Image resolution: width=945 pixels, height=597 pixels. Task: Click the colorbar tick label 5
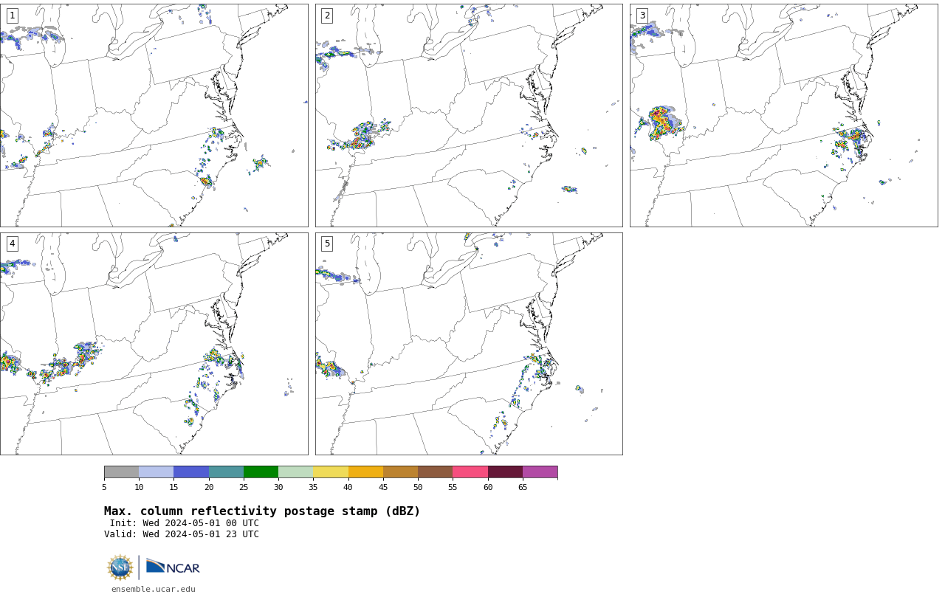104,487
